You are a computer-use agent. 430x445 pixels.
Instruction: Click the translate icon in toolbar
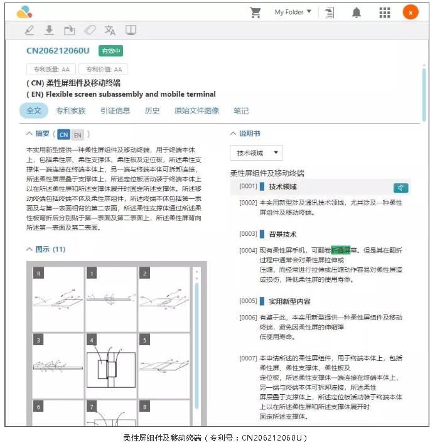coord(110,30)
